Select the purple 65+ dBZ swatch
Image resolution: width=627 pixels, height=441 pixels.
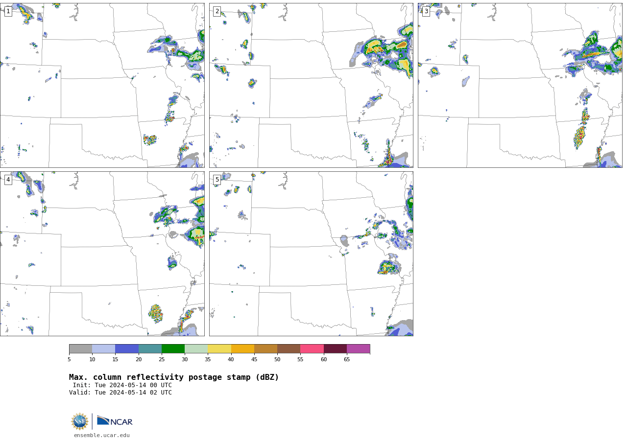359,349
